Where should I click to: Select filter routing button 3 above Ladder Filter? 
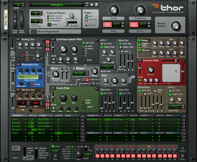tap(47, 49)
